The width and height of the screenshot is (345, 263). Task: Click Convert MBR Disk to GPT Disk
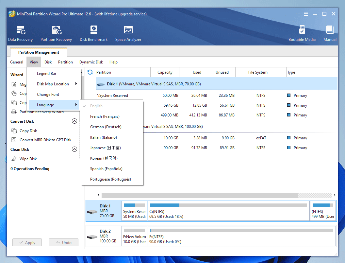45,140
